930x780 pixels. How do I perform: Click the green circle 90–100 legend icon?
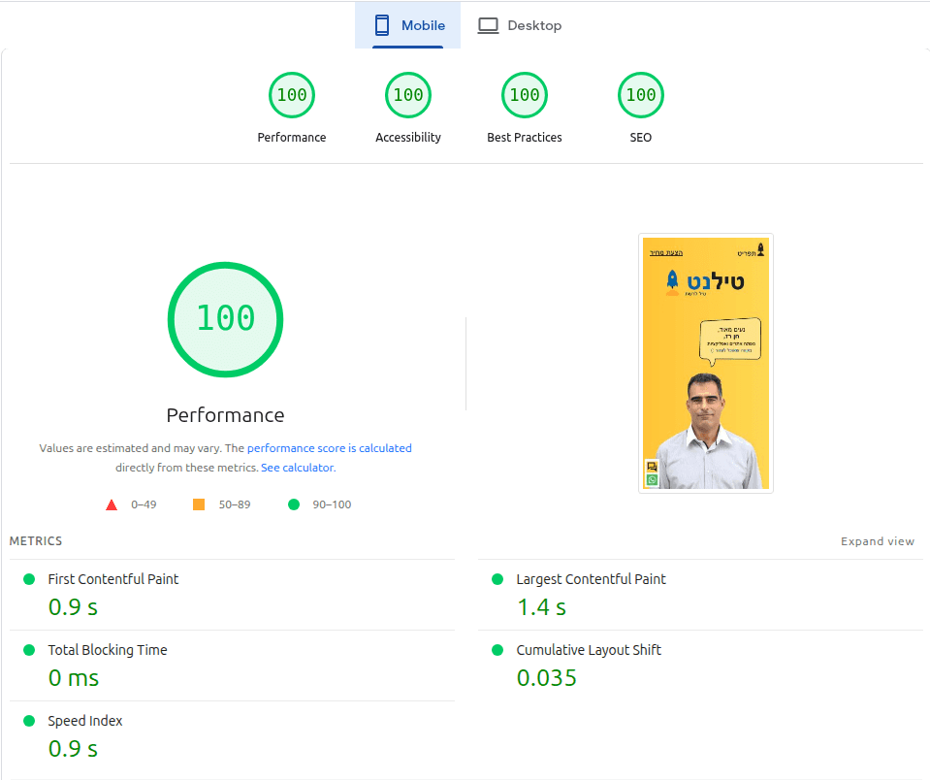(x=294, y=504)
